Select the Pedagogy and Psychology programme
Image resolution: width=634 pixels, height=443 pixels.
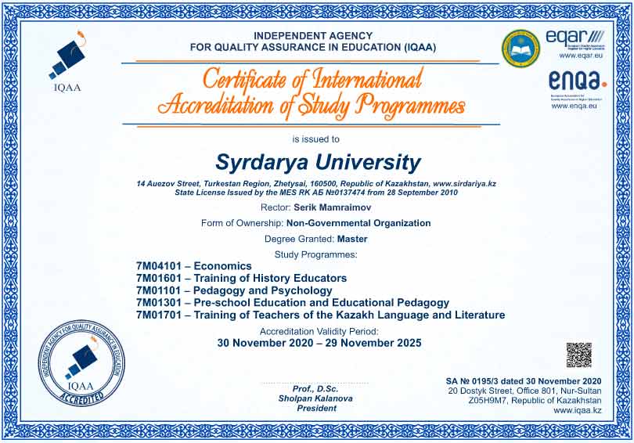point(234,290)
